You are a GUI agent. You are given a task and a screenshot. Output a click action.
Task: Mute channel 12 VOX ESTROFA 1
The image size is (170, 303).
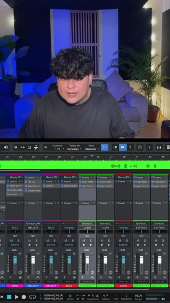pyautogui.click(x=138, y=241)
